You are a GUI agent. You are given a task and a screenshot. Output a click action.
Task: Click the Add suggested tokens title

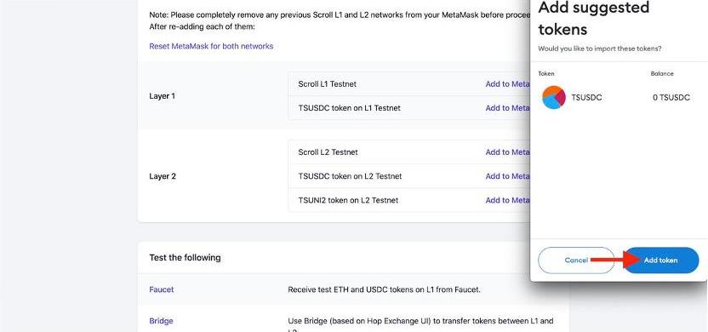(594, 18)
